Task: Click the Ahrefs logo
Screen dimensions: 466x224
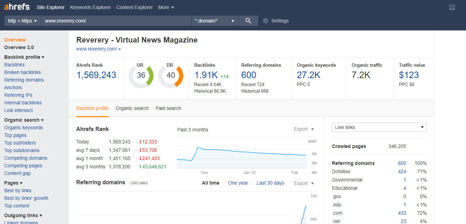Action: [17, 7]
